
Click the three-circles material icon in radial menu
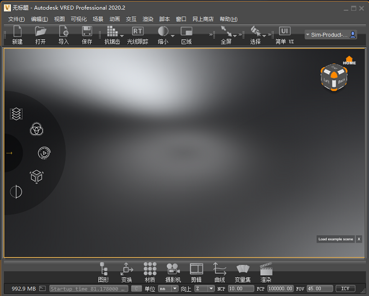[37, 129]
